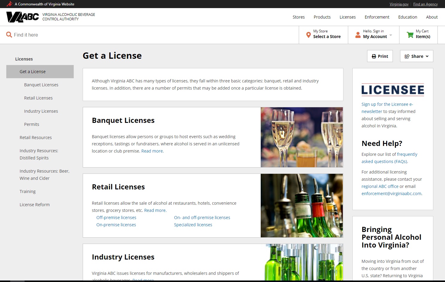Viewport: 445px width, 282px height.
Task: Open the Off-premise licenses link
Action: tap(116, 218)
